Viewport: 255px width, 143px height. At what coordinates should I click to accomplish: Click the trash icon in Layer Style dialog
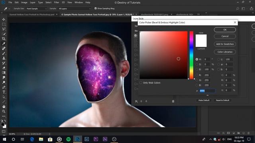click(173, 101)
